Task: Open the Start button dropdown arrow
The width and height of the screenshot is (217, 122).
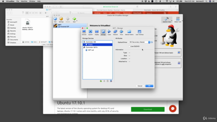Action: tap(77, 21)
